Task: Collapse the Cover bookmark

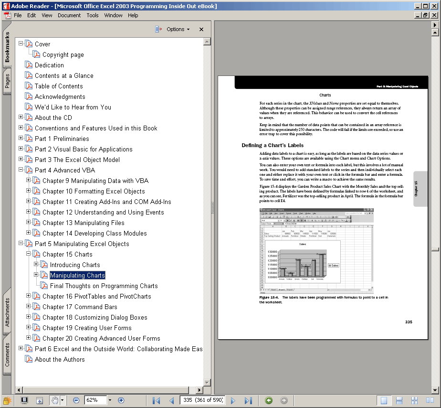Action: [21, 43]
